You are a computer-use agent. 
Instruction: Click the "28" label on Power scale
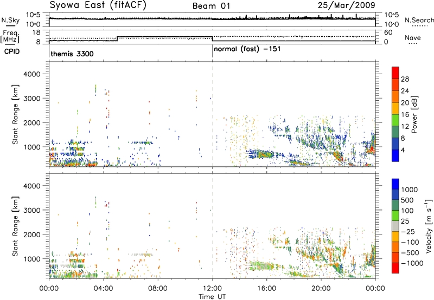[405, 79]
